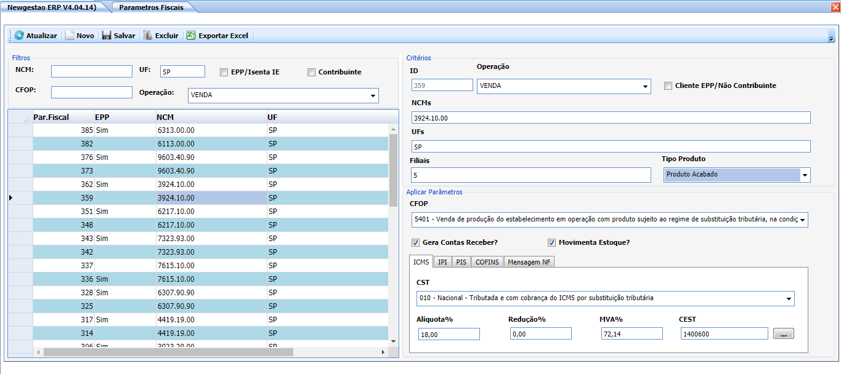The height and width of the screenshot is (374, 841).
Task: Uncheck Movimenta Estoque checkbox
Action: point(551,242)
